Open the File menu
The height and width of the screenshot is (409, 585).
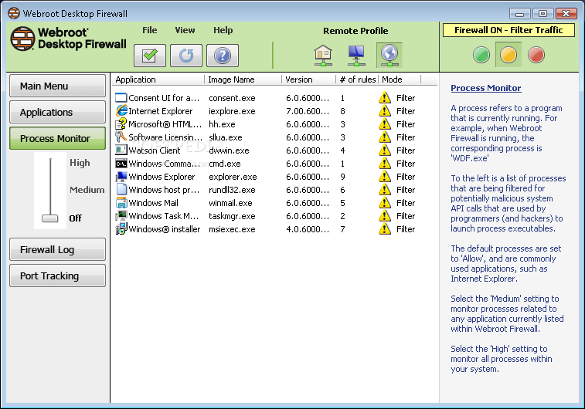click(150, 30)
